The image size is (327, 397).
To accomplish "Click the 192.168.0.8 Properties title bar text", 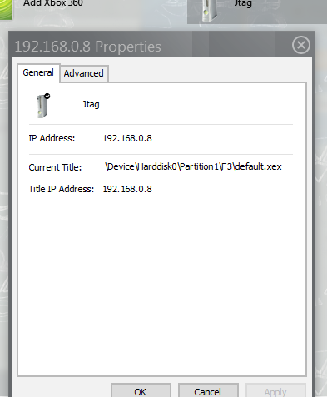I will pos(87,47).
